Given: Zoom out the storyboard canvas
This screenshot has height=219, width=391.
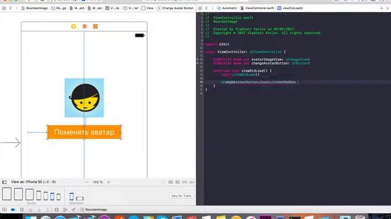Looking at the screenshot, I should (87, 182).
